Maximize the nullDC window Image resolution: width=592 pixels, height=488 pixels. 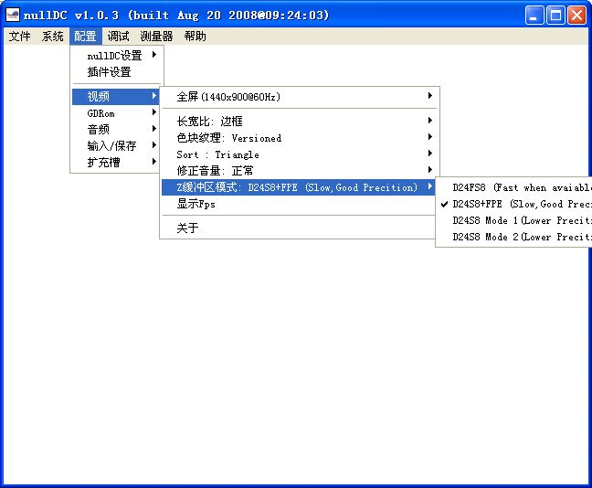click(555, 16)
